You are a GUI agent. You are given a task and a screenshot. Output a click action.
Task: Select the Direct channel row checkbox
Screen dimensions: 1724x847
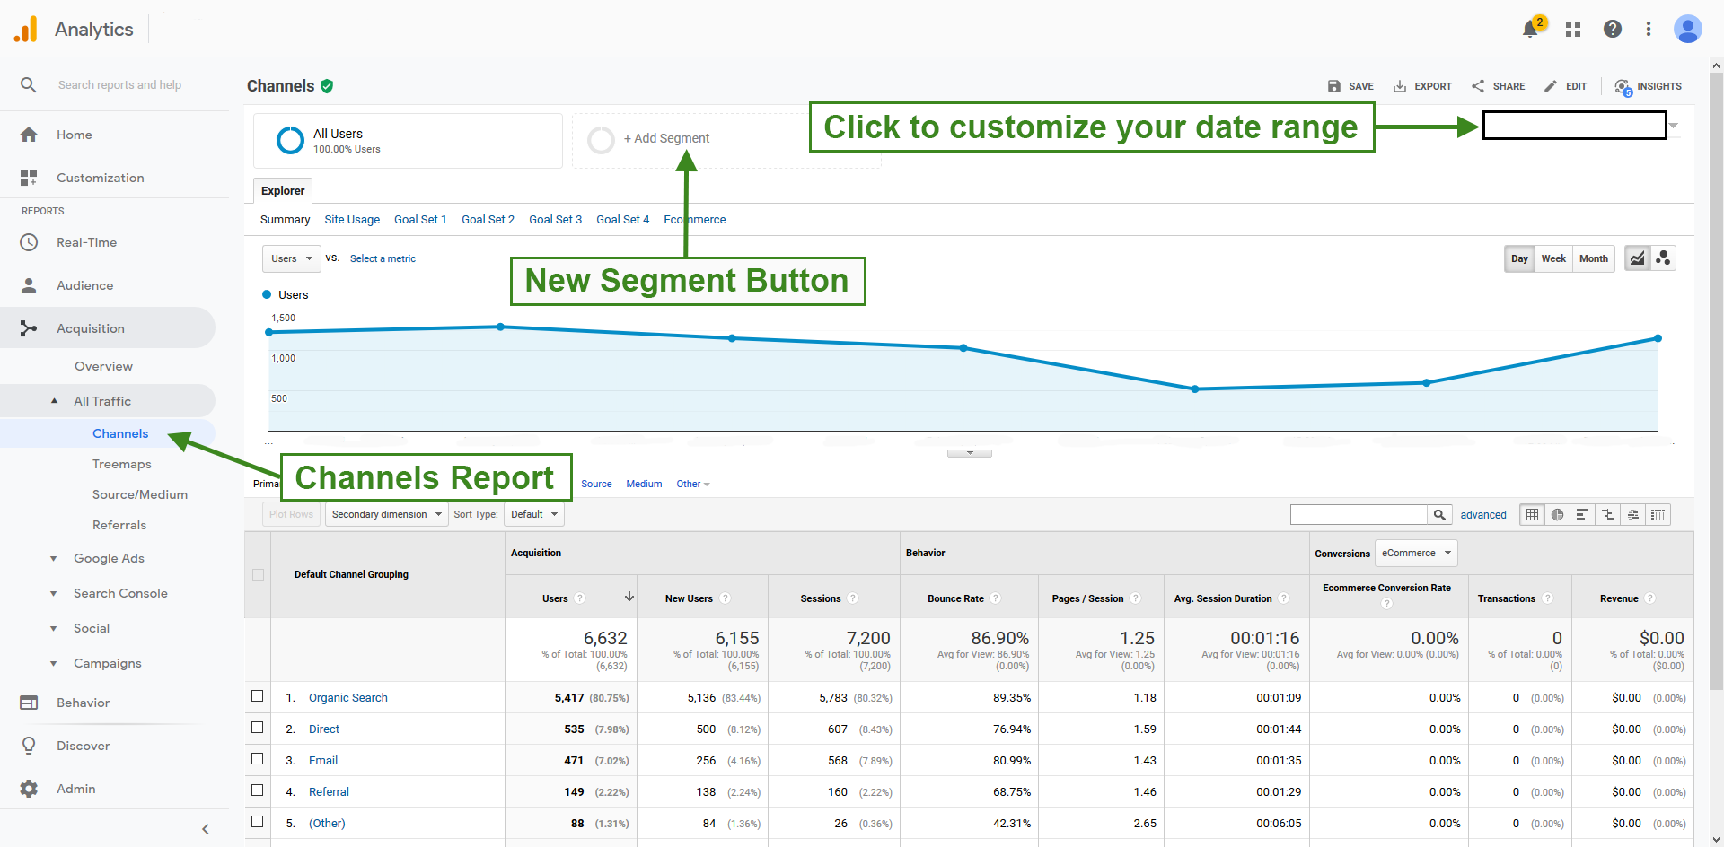[258, 728]
